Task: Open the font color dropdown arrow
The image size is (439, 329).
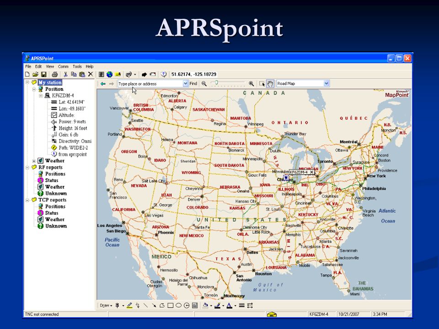Action: (235, 306)
